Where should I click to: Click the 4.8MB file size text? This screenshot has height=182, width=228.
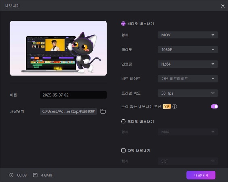coord(46,175)
